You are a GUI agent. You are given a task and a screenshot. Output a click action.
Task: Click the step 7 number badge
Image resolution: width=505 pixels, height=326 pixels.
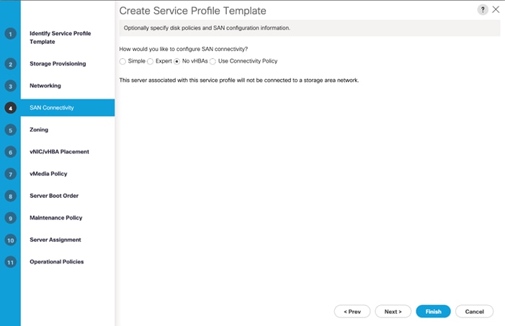click(10, 174)
